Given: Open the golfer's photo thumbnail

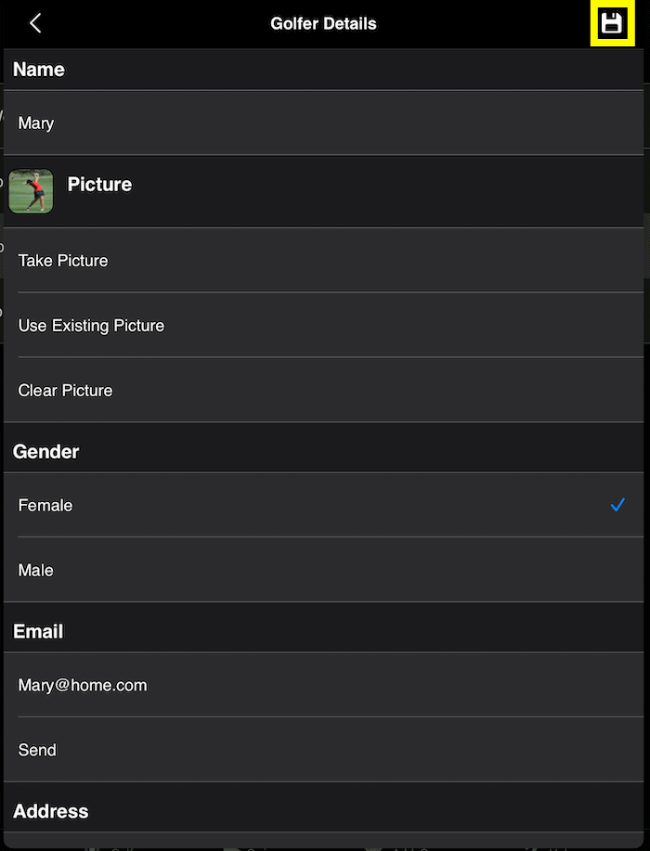Looking at the screenshot, I should coord(31,190).
